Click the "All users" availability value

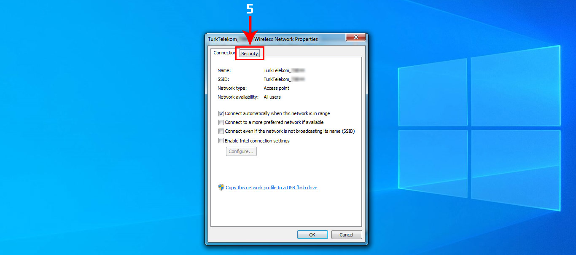(x=272, y=97)
